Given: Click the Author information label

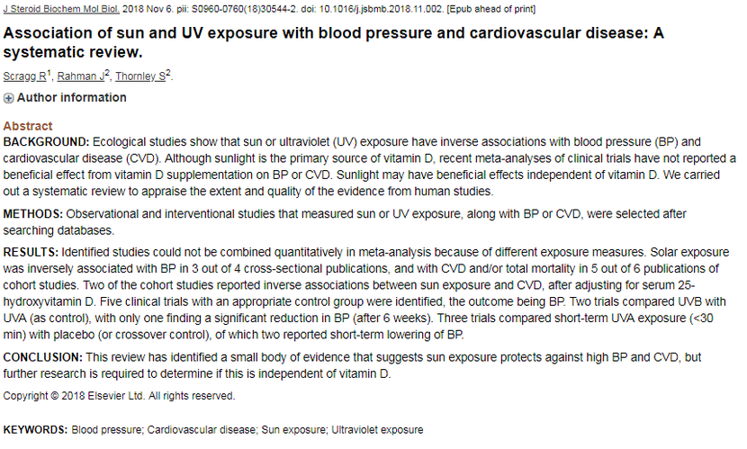Looking at the screenshot, I should tap(72, 97).
